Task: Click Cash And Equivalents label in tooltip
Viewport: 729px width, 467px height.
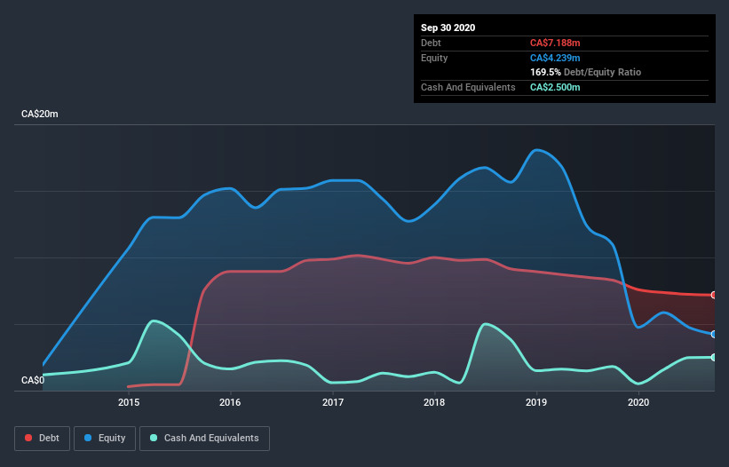Action: [x=468, y=87]
